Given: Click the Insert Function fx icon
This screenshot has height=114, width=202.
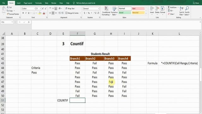Looking at the screenshot, I should pos(29,22).
